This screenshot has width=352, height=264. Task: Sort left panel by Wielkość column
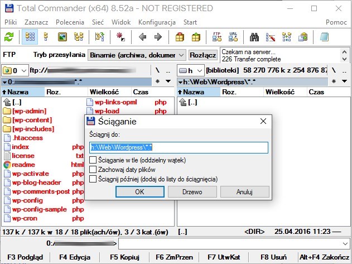click(109, 92)
